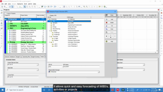Click the Help button in EPS dialog
Viewport: 163px width, 92px height.
(x=111, y=41)
